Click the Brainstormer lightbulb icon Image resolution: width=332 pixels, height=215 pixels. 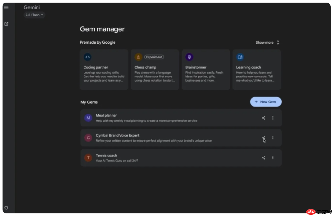click(189, 57)
